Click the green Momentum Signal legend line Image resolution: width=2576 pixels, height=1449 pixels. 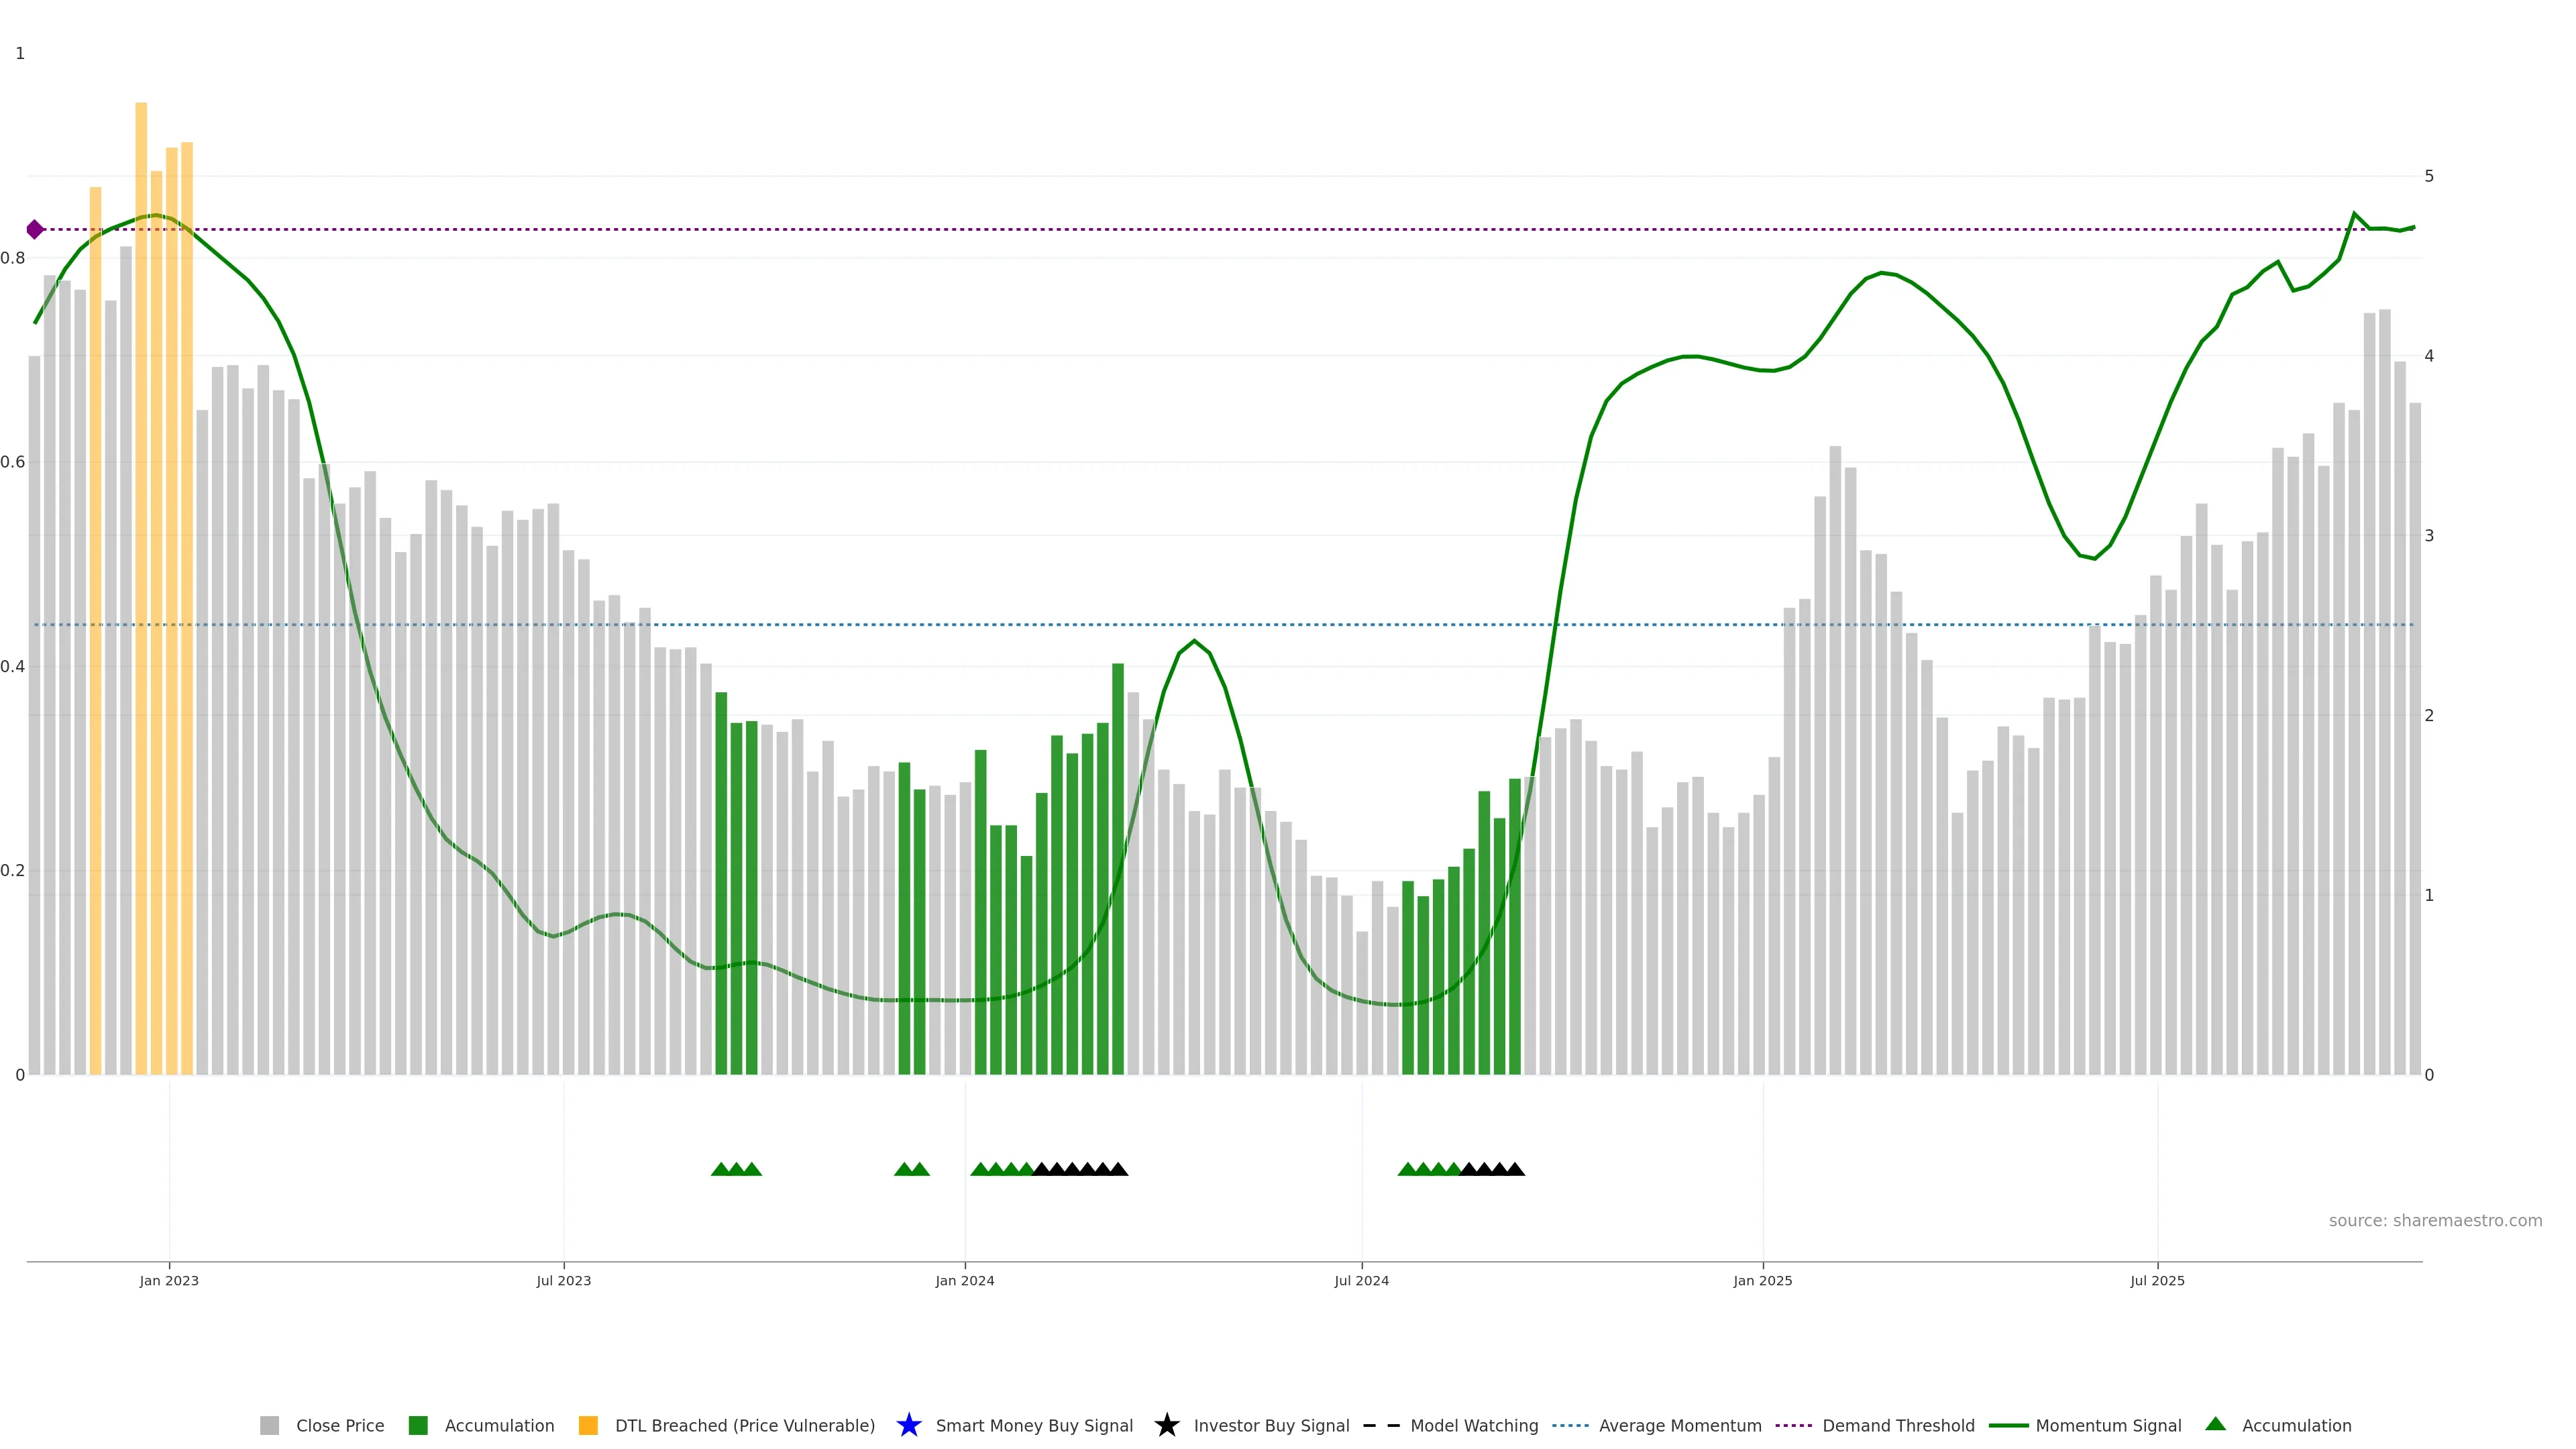2008,1426
